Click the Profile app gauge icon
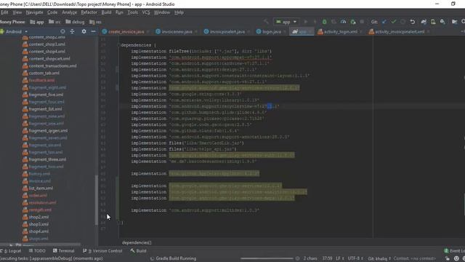465x262 pixels. pyautogui.click(x=343, y=22)
